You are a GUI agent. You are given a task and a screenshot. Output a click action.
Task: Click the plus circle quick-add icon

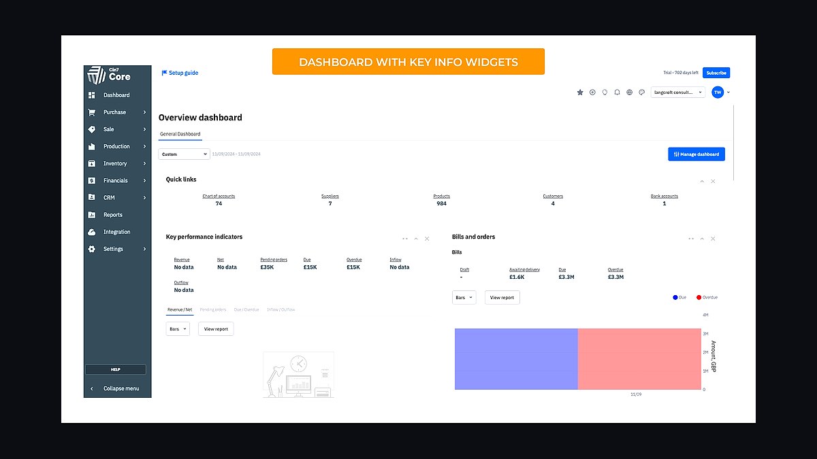click(592, 92)
